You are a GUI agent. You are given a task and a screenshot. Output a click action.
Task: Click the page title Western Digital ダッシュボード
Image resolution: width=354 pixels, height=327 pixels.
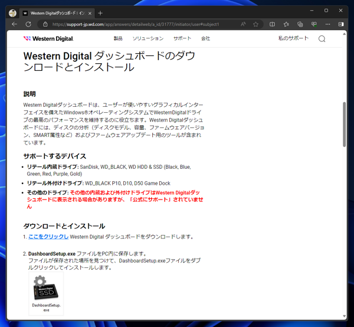[109, 61]
